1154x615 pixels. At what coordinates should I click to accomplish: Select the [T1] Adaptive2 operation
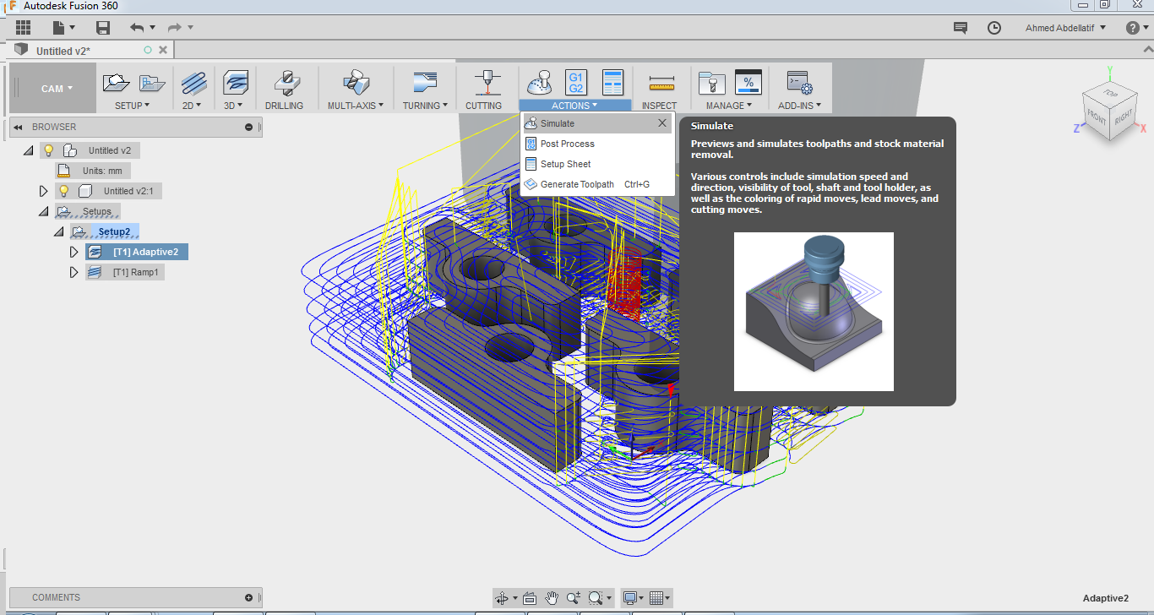click(x=137, y=252)
